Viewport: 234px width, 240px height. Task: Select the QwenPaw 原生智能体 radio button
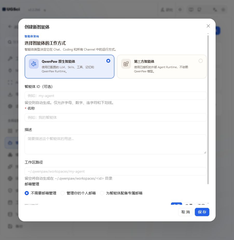click(108, 61)
